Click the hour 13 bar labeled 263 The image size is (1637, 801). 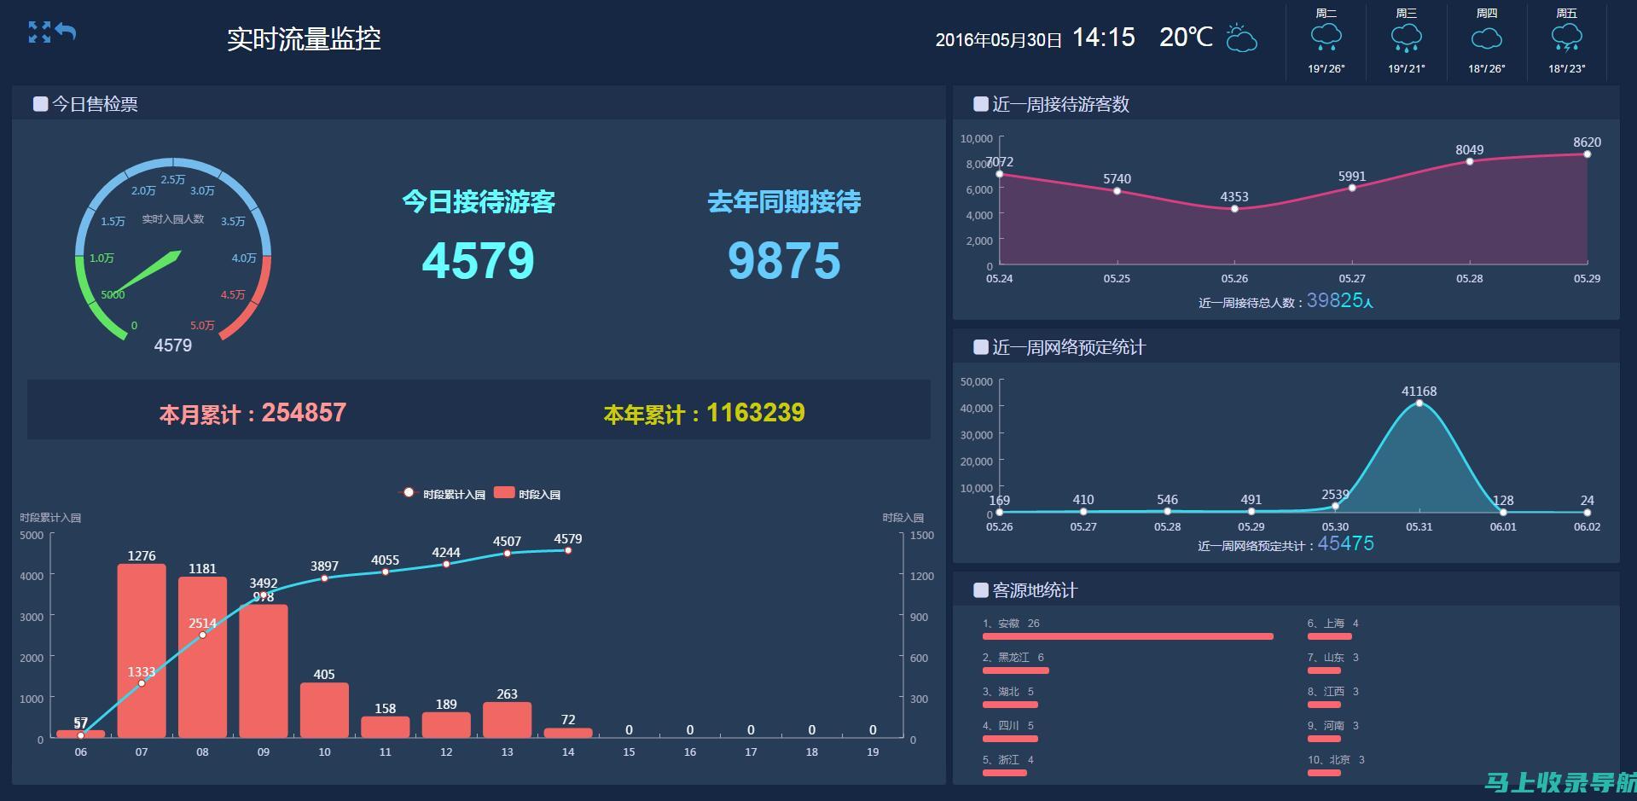click(x=508, y=720)
